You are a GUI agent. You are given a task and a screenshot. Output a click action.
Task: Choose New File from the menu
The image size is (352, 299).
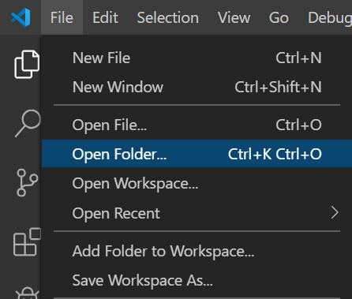click(x=197, y=58)
